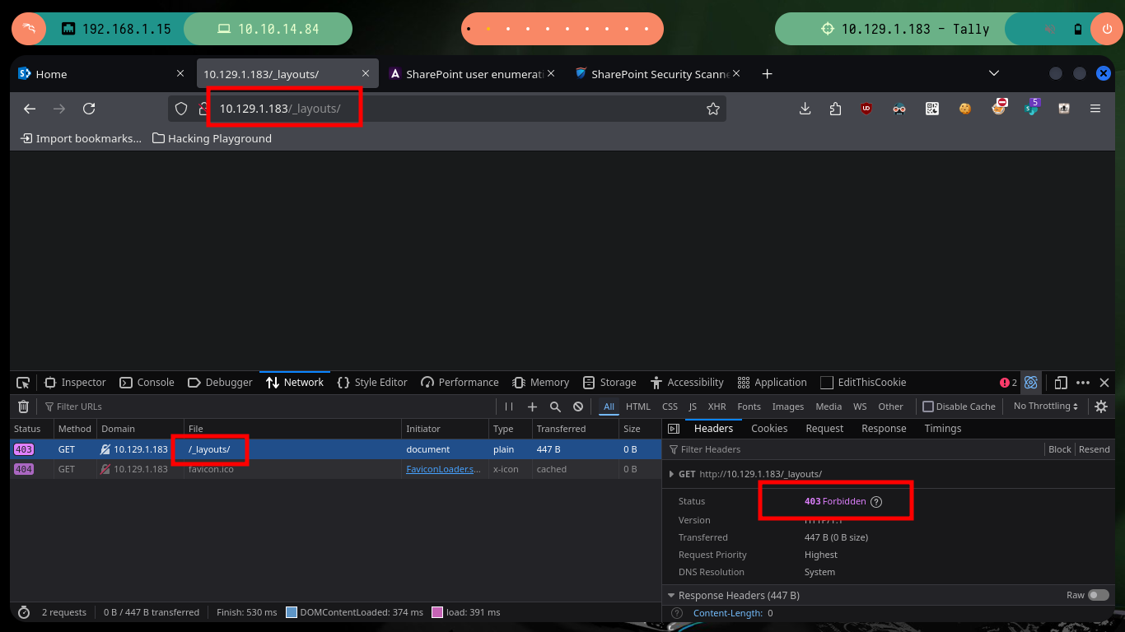Screen dimensions: 1125x632
Task: Filter requests by Images type
Action: (788, 407)
